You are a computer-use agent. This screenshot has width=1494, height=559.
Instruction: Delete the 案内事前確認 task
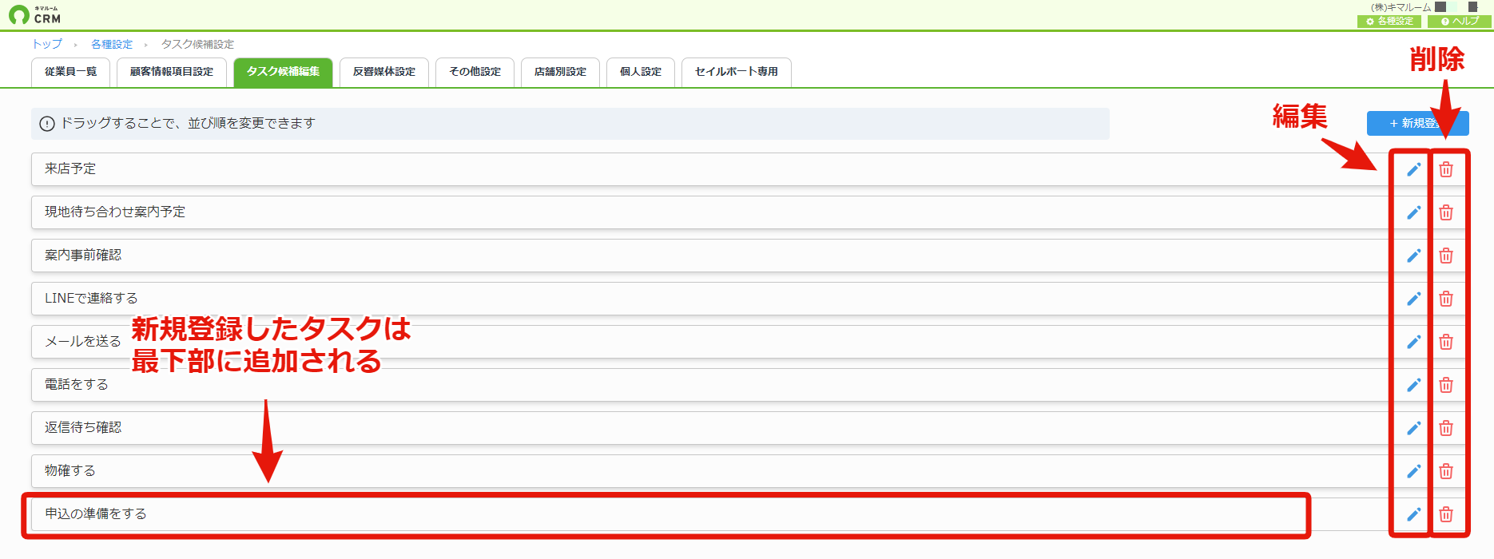pos(1446,256)
